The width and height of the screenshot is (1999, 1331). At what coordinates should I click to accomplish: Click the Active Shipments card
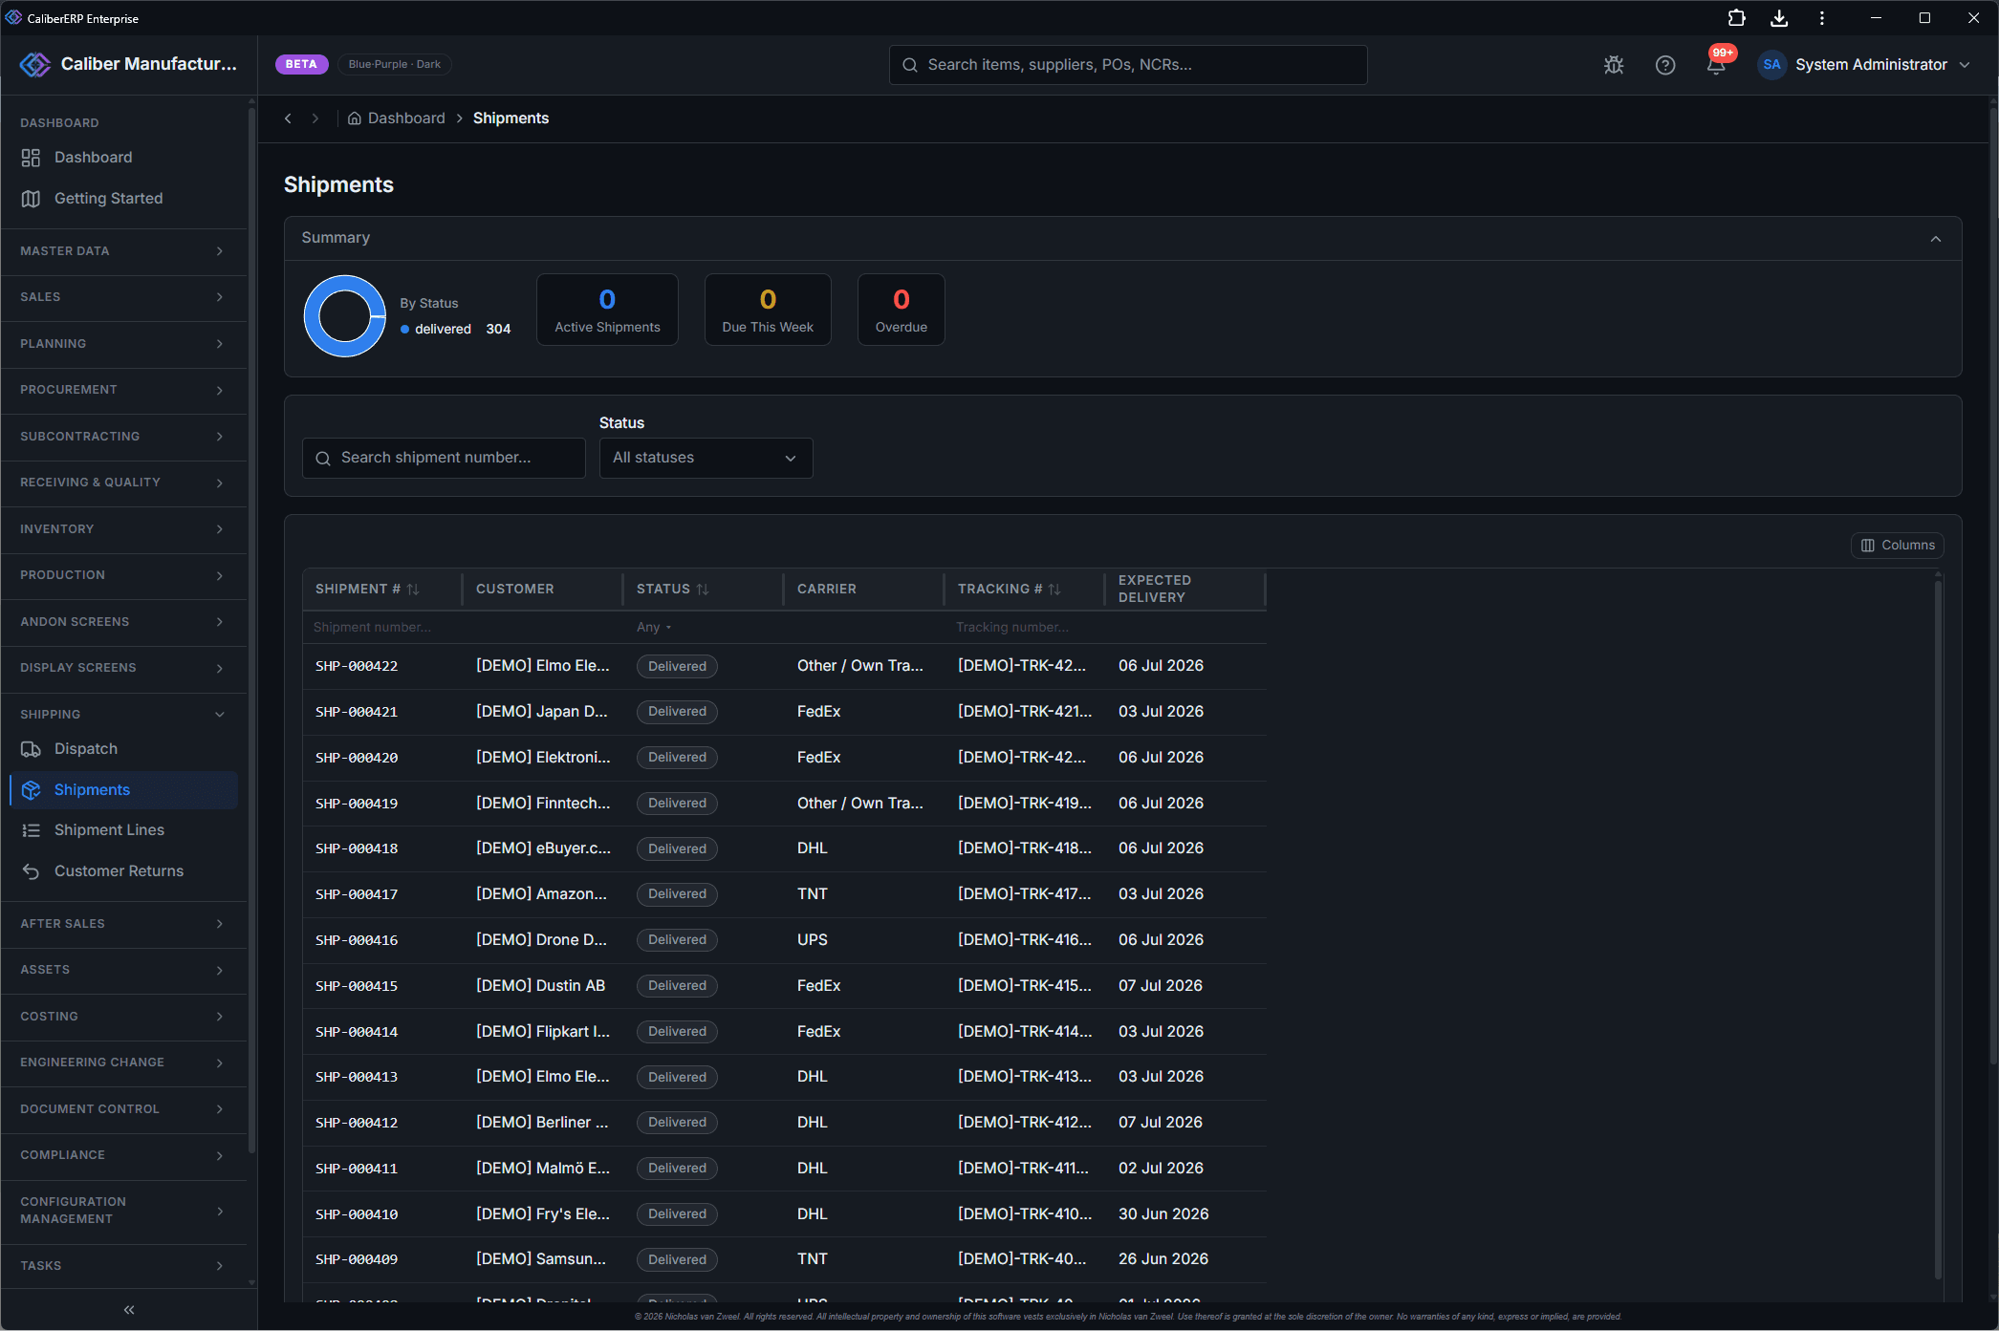[607, 310]
